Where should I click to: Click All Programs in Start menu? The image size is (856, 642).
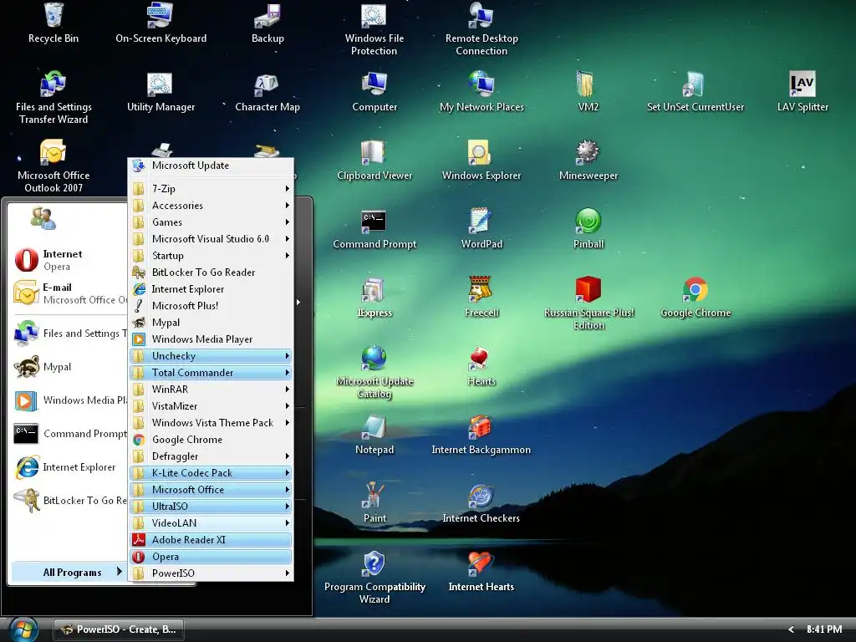pos(69,572)
